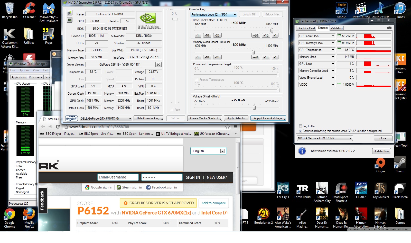
Task: Switch to GPU-Z Graphics Card tab
Action: click(x=306, y=28)
